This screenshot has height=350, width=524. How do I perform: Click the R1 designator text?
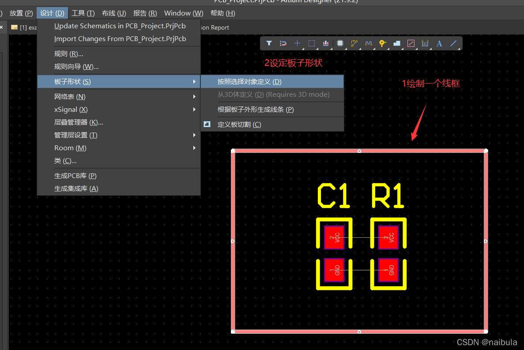click(388, 196)
